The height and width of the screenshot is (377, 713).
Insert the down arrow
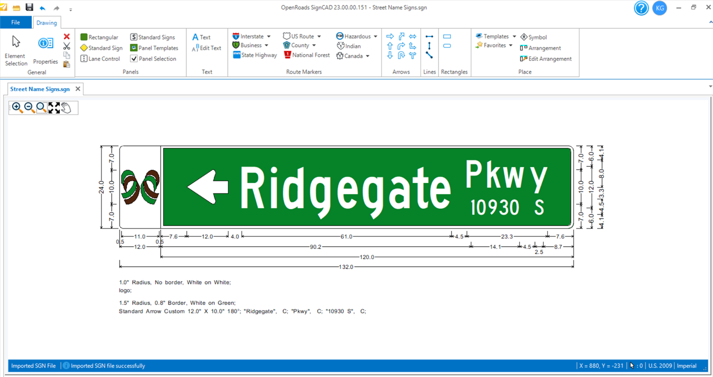[390, 55]
